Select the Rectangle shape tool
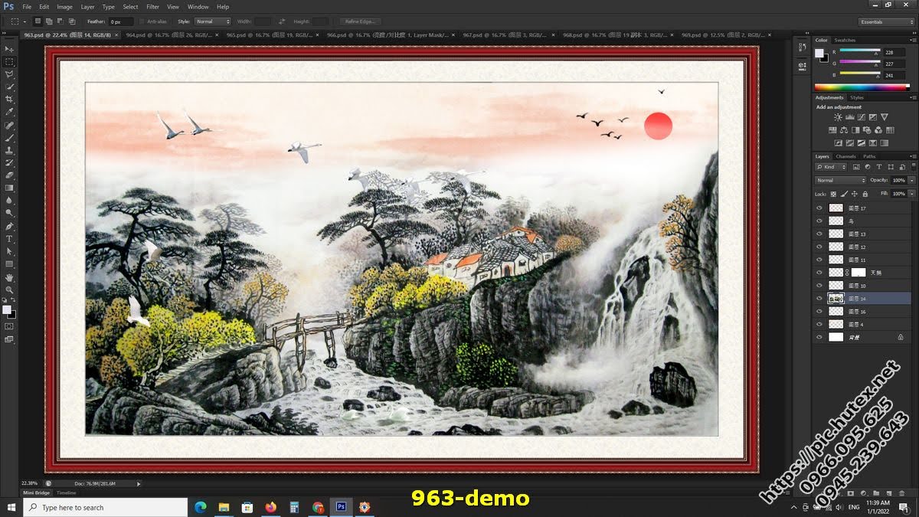 tap(9, 264)
